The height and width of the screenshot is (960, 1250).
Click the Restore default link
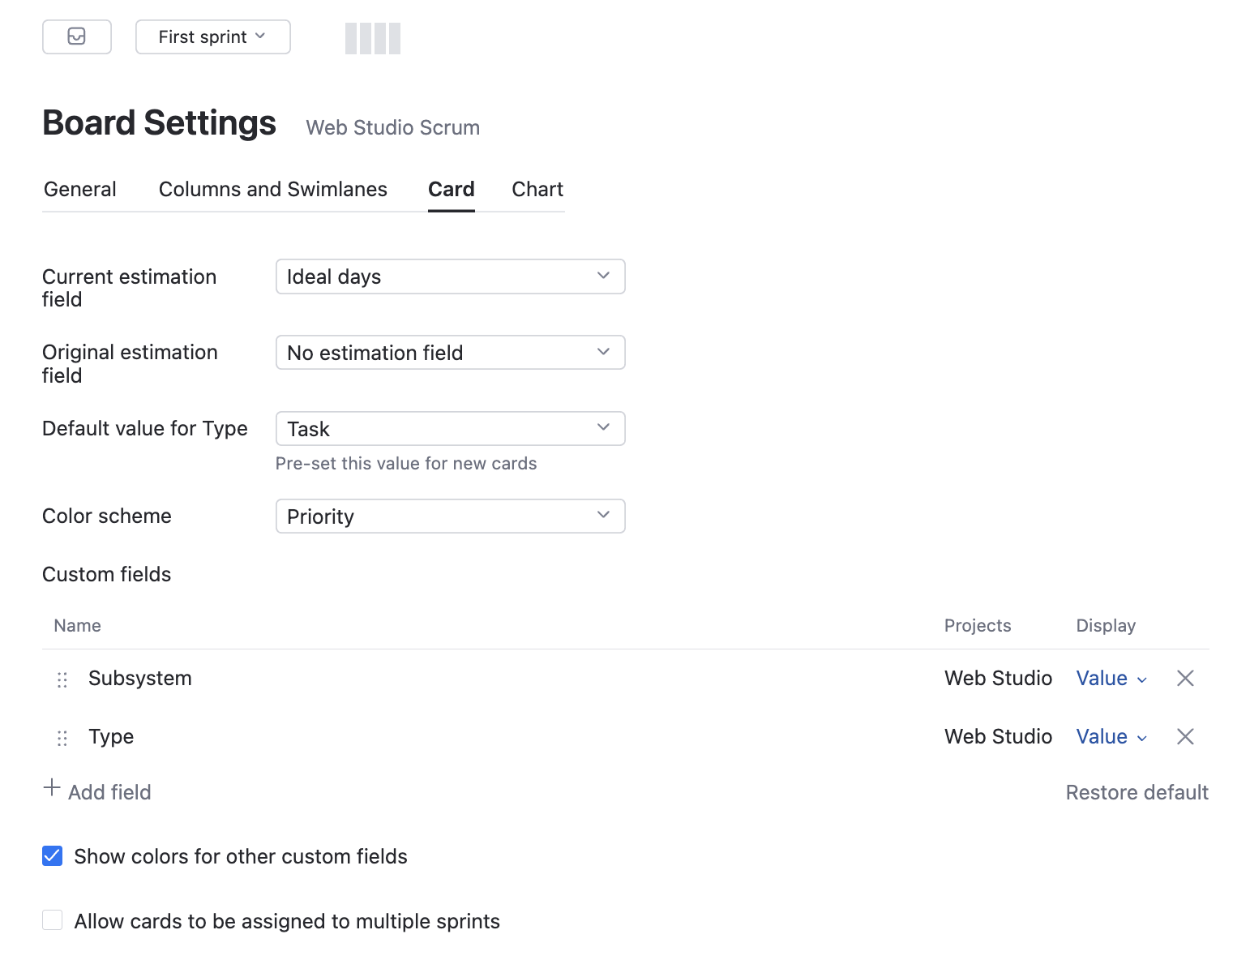[x=1137, y=792]
